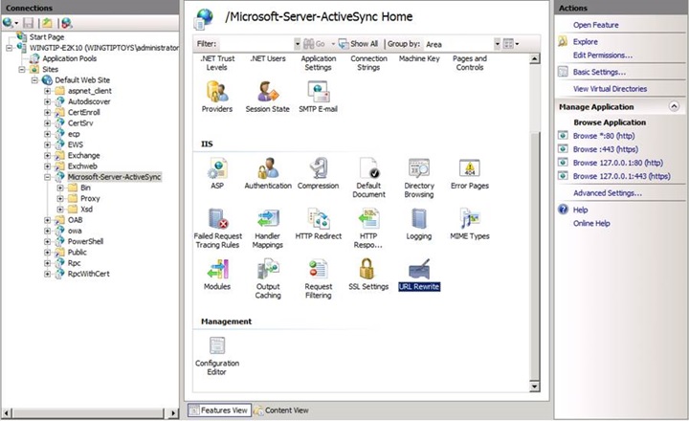Open the Logging feature

(x=419, y=224)
